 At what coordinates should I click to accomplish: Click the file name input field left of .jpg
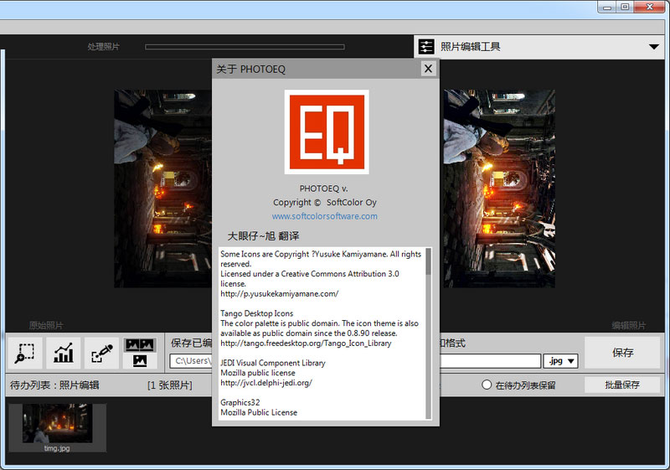490,361
